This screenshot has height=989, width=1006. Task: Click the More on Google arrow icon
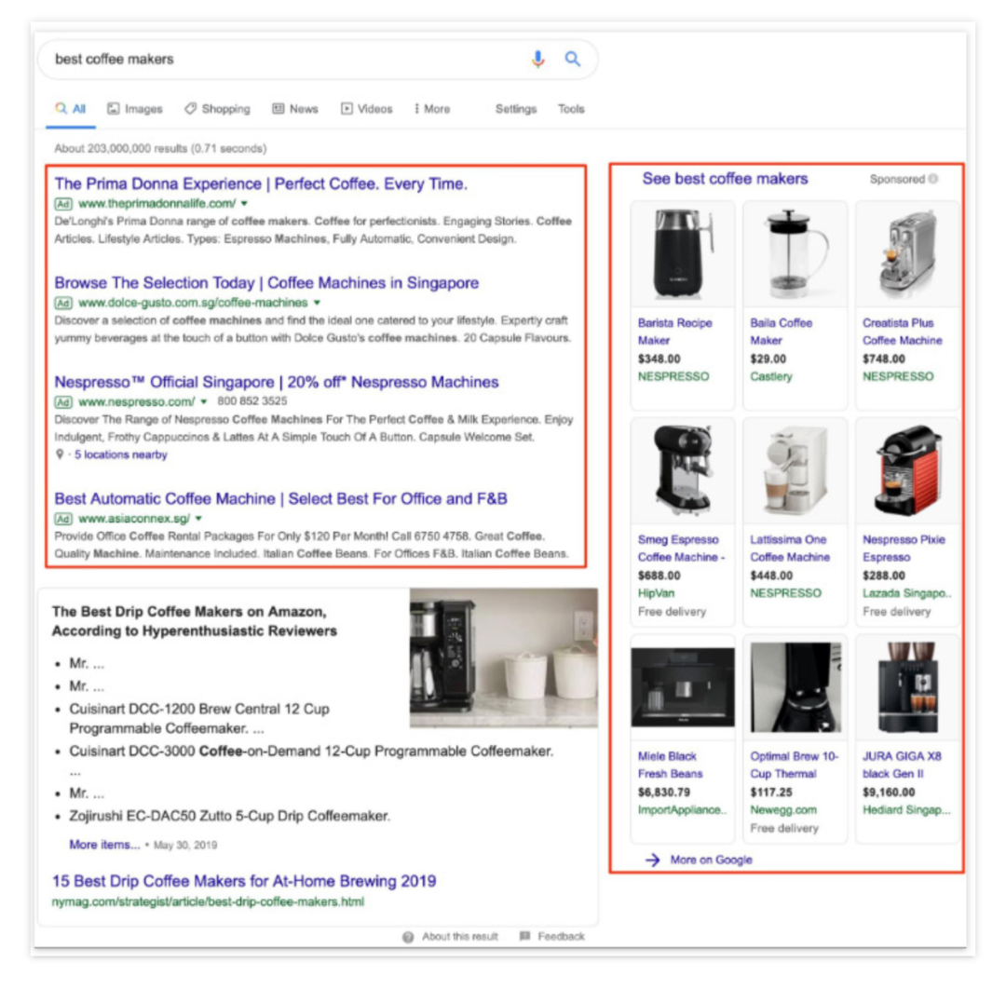click(x=652, y=860)
